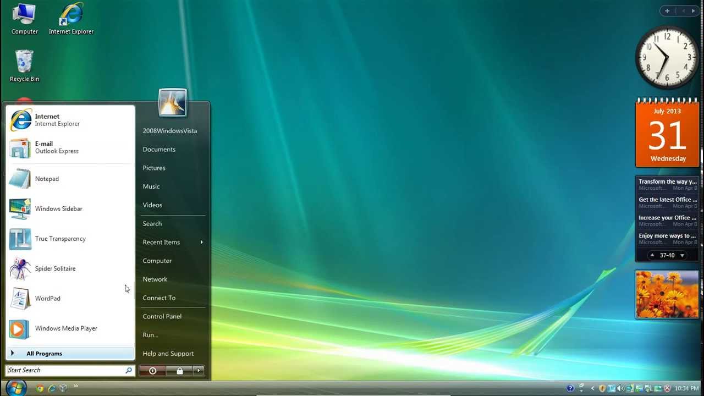Launch Windows Media Player
This screenshot has width=704, height=396.
pyautogui.click(x=70, y=328)
